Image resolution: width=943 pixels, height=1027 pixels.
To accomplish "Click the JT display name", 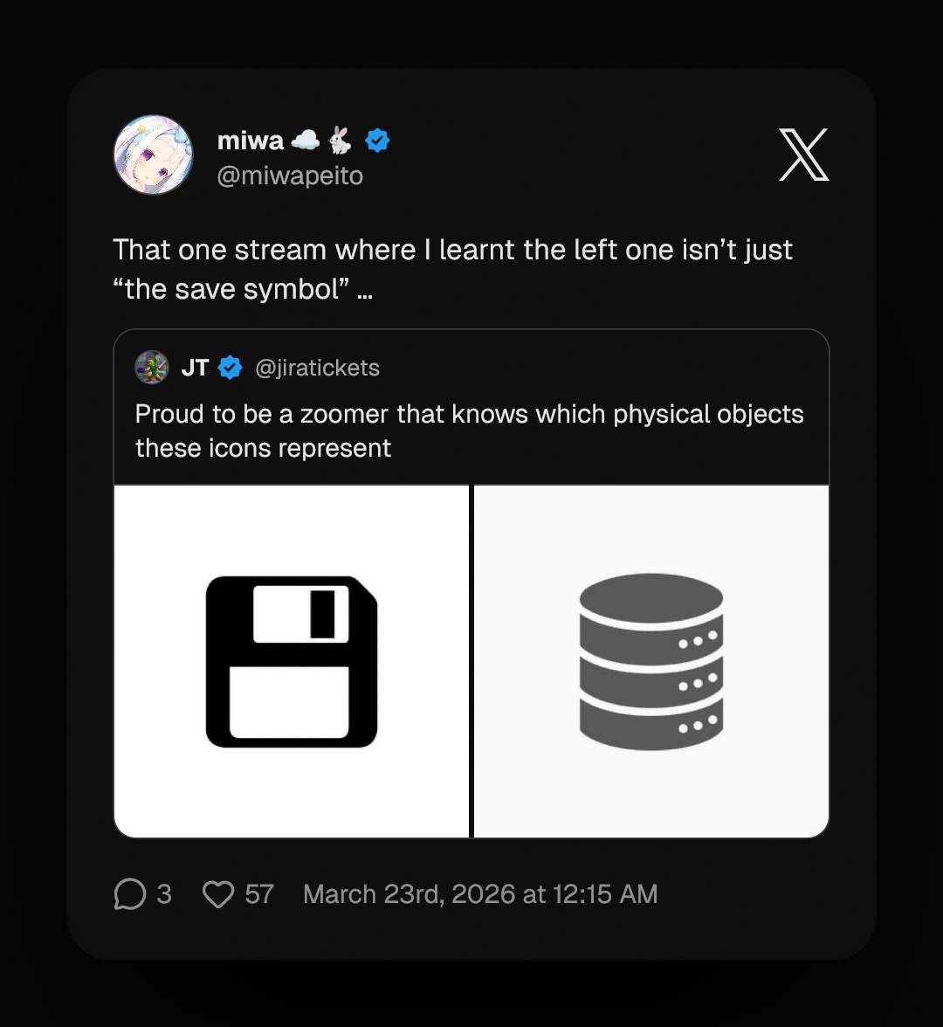I will [196, 369].
